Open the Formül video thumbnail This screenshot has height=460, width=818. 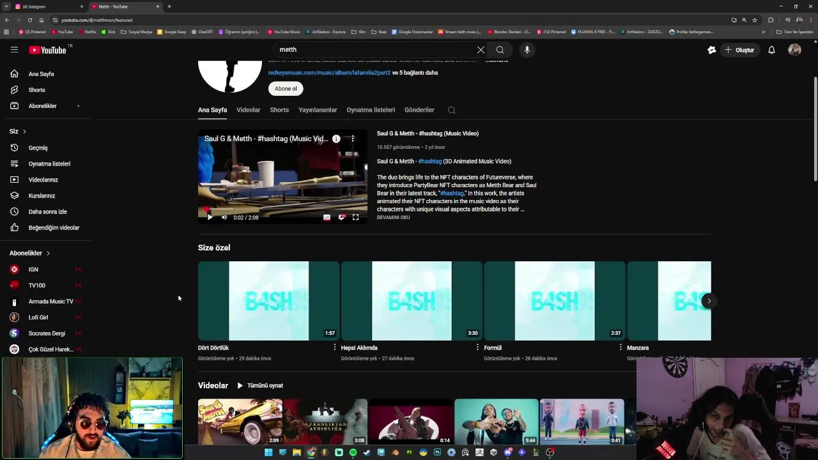555,301
